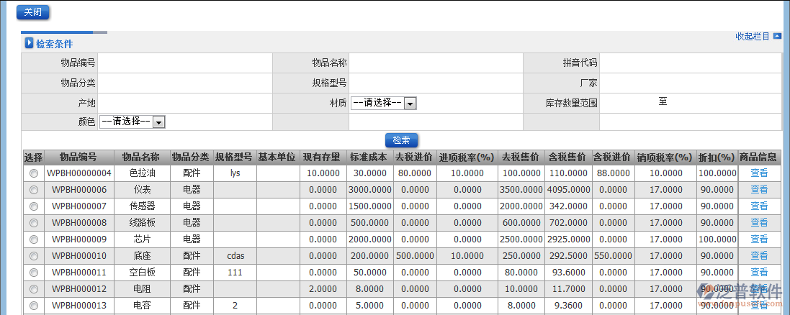
Task: Focus the 拼音代码 input field
Action: (x=691, y=63)
